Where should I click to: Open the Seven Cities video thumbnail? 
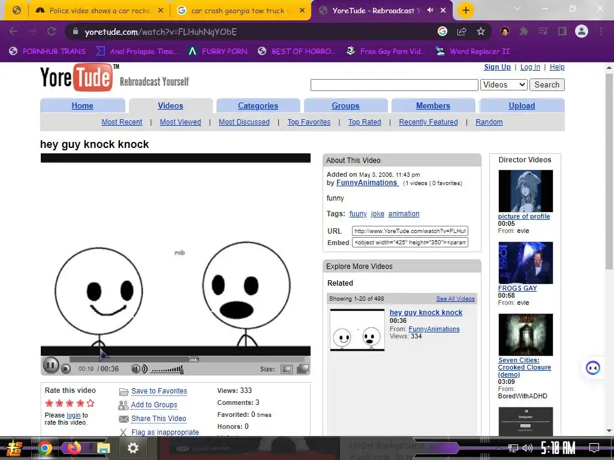[x=525, y=335]
